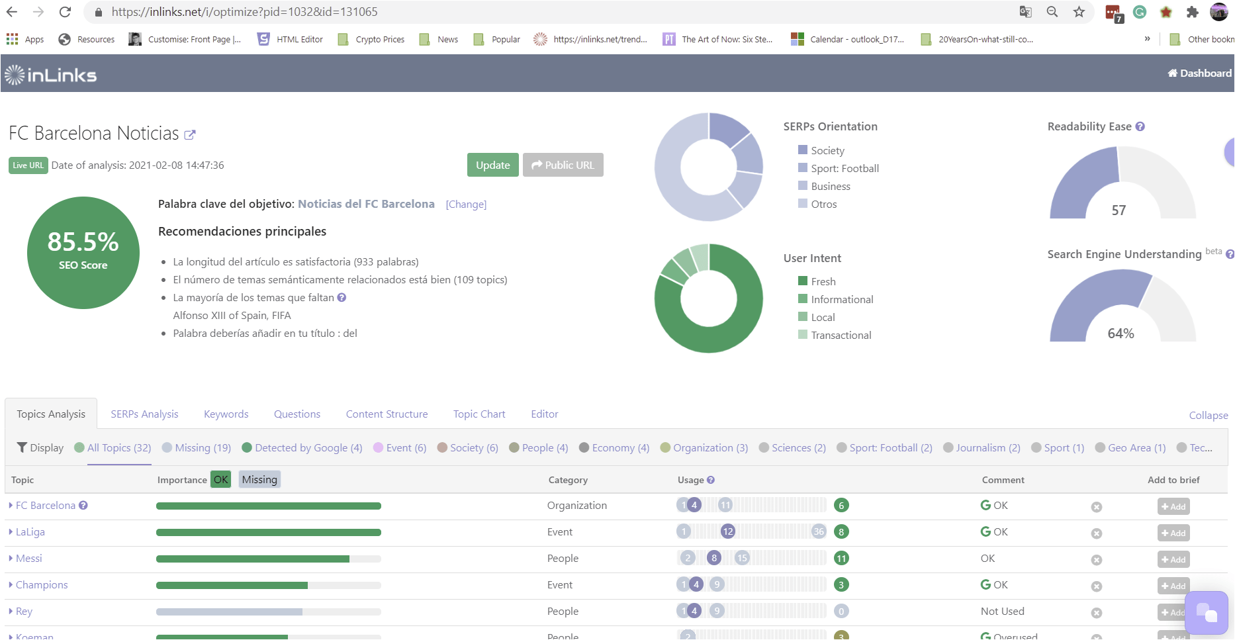This screenshot has height=640, width=1235.
Task: Expand the Messi topic row
Action: pos(11,558)
